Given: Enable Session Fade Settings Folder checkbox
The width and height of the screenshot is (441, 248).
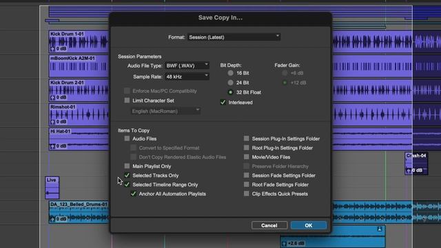Looking at the screenshot, I should click(247, 175).
